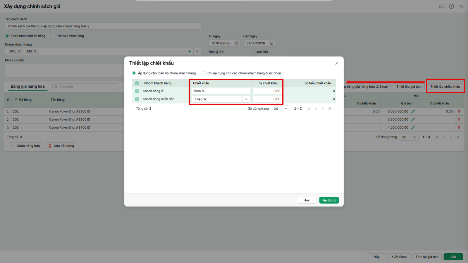Delete row 201 with trash icon
The image size is (468, 263).
[x=459, y=112]
